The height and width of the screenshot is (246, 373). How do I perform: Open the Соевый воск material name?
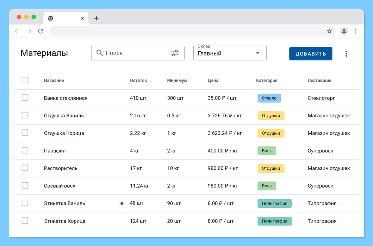pyautogui.click(x=60, y=186)
